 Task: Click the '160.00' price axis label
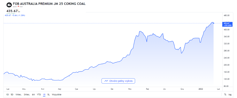click(226, 72)
